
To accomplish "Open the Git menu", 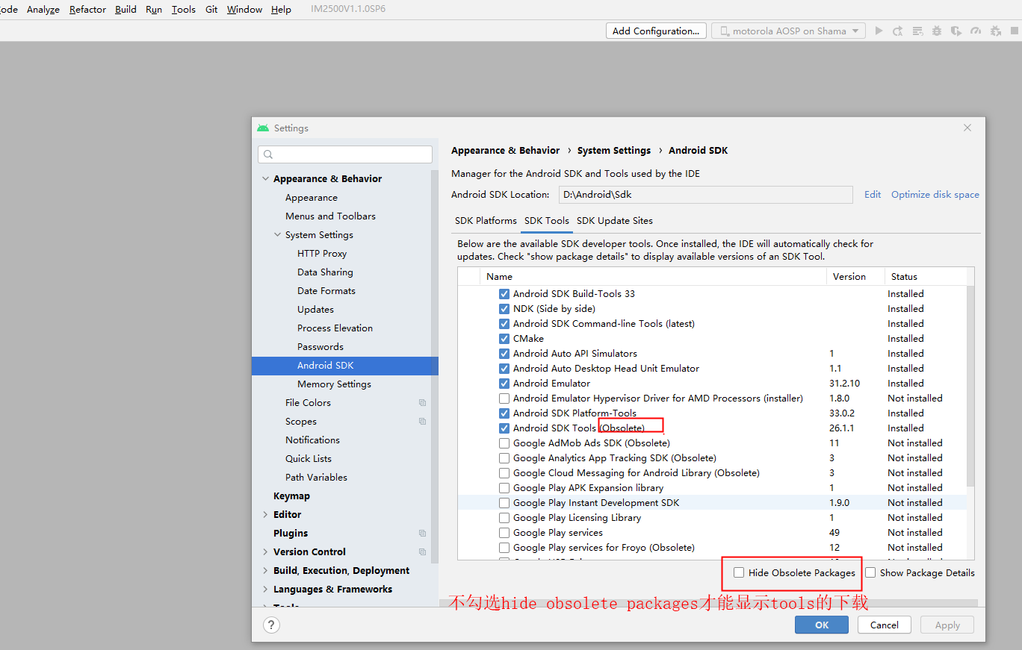I will (x=211, y=10).
